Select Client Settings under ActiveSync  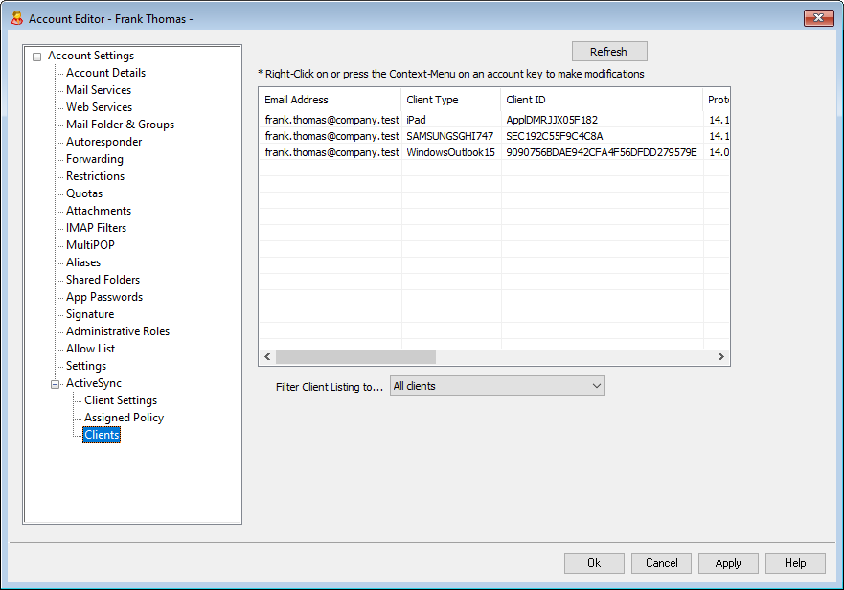pos(121,400)
